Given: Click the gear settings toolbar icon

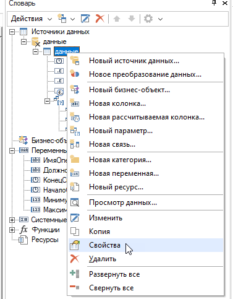Looking at the screenshot, I should pos(148,19).
